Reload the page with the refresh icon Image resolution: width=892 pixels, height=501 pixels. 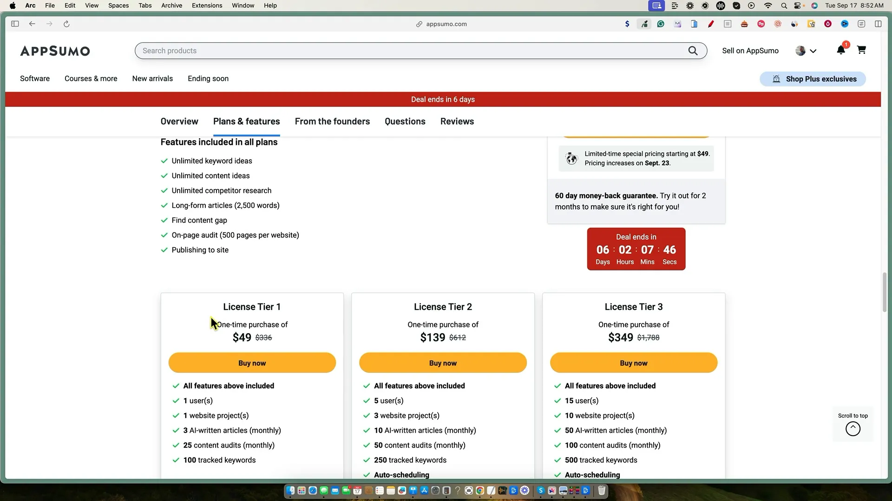point(66,24)
